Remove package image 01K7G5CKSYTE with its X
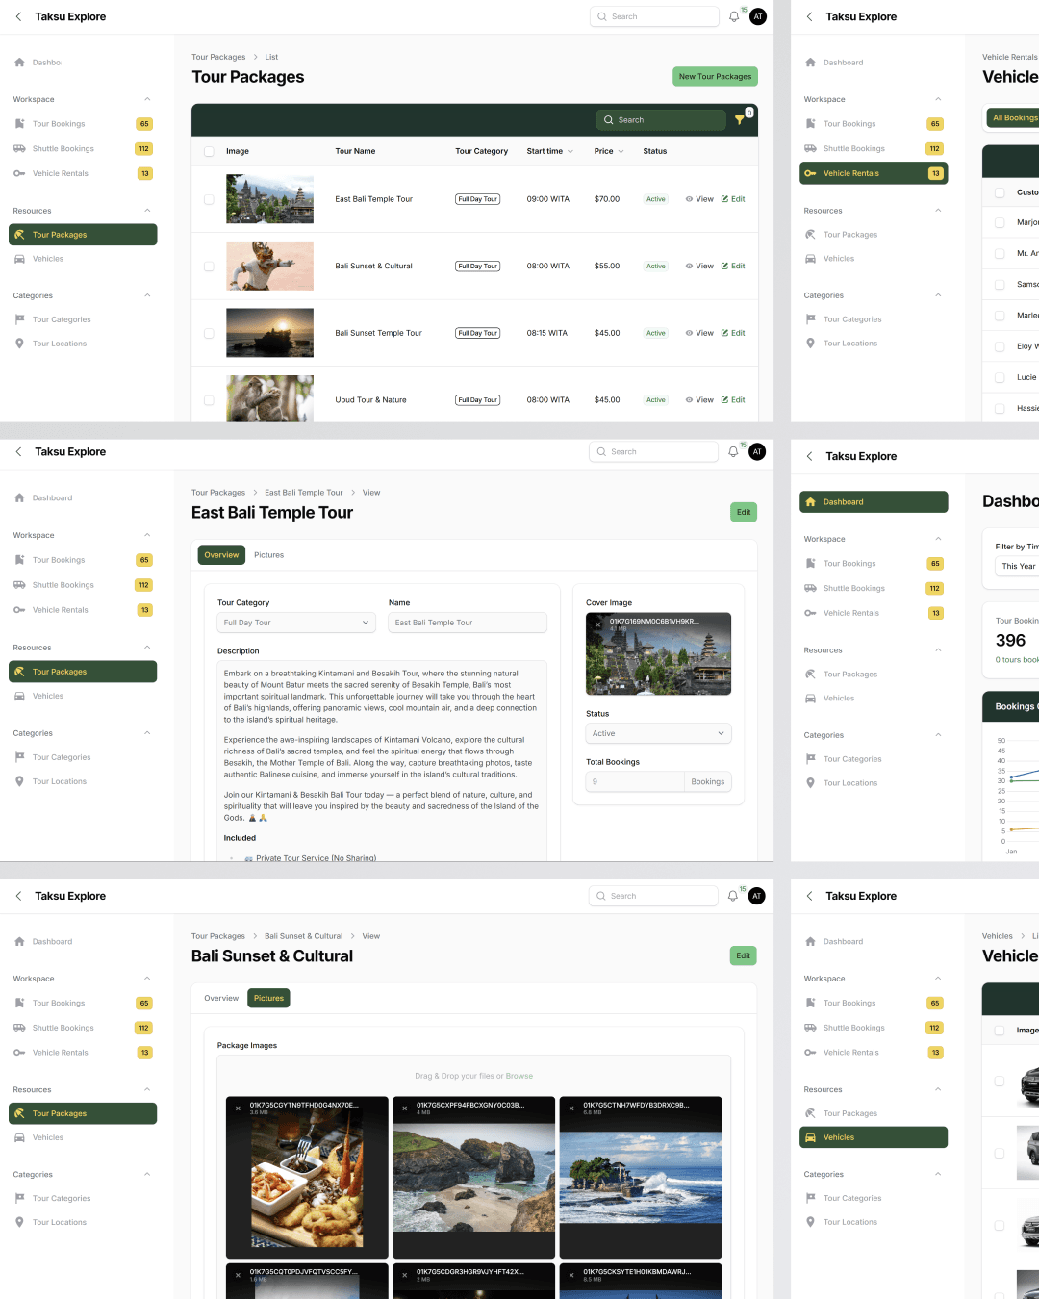 (x=571, y=1274)
